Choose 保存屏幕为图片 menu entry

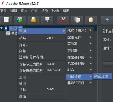coord(42,70)
